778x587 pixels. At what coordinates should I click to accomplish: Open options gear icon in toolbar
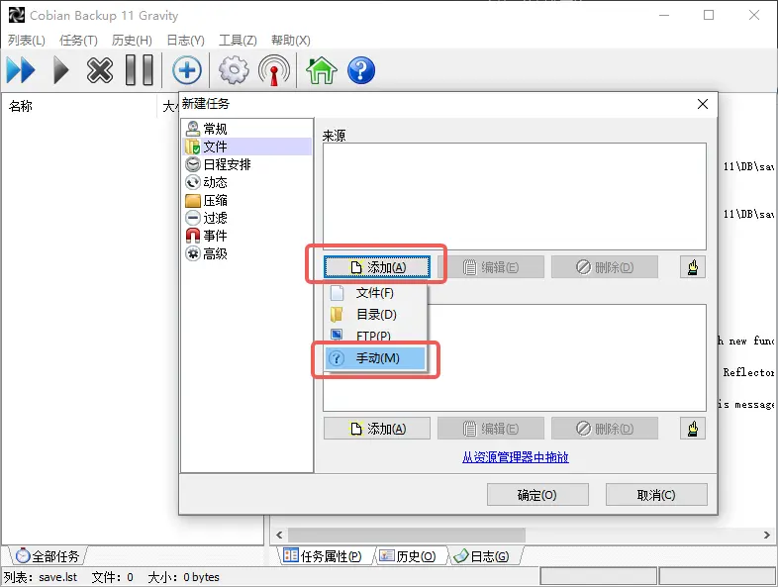coord(234,70)
